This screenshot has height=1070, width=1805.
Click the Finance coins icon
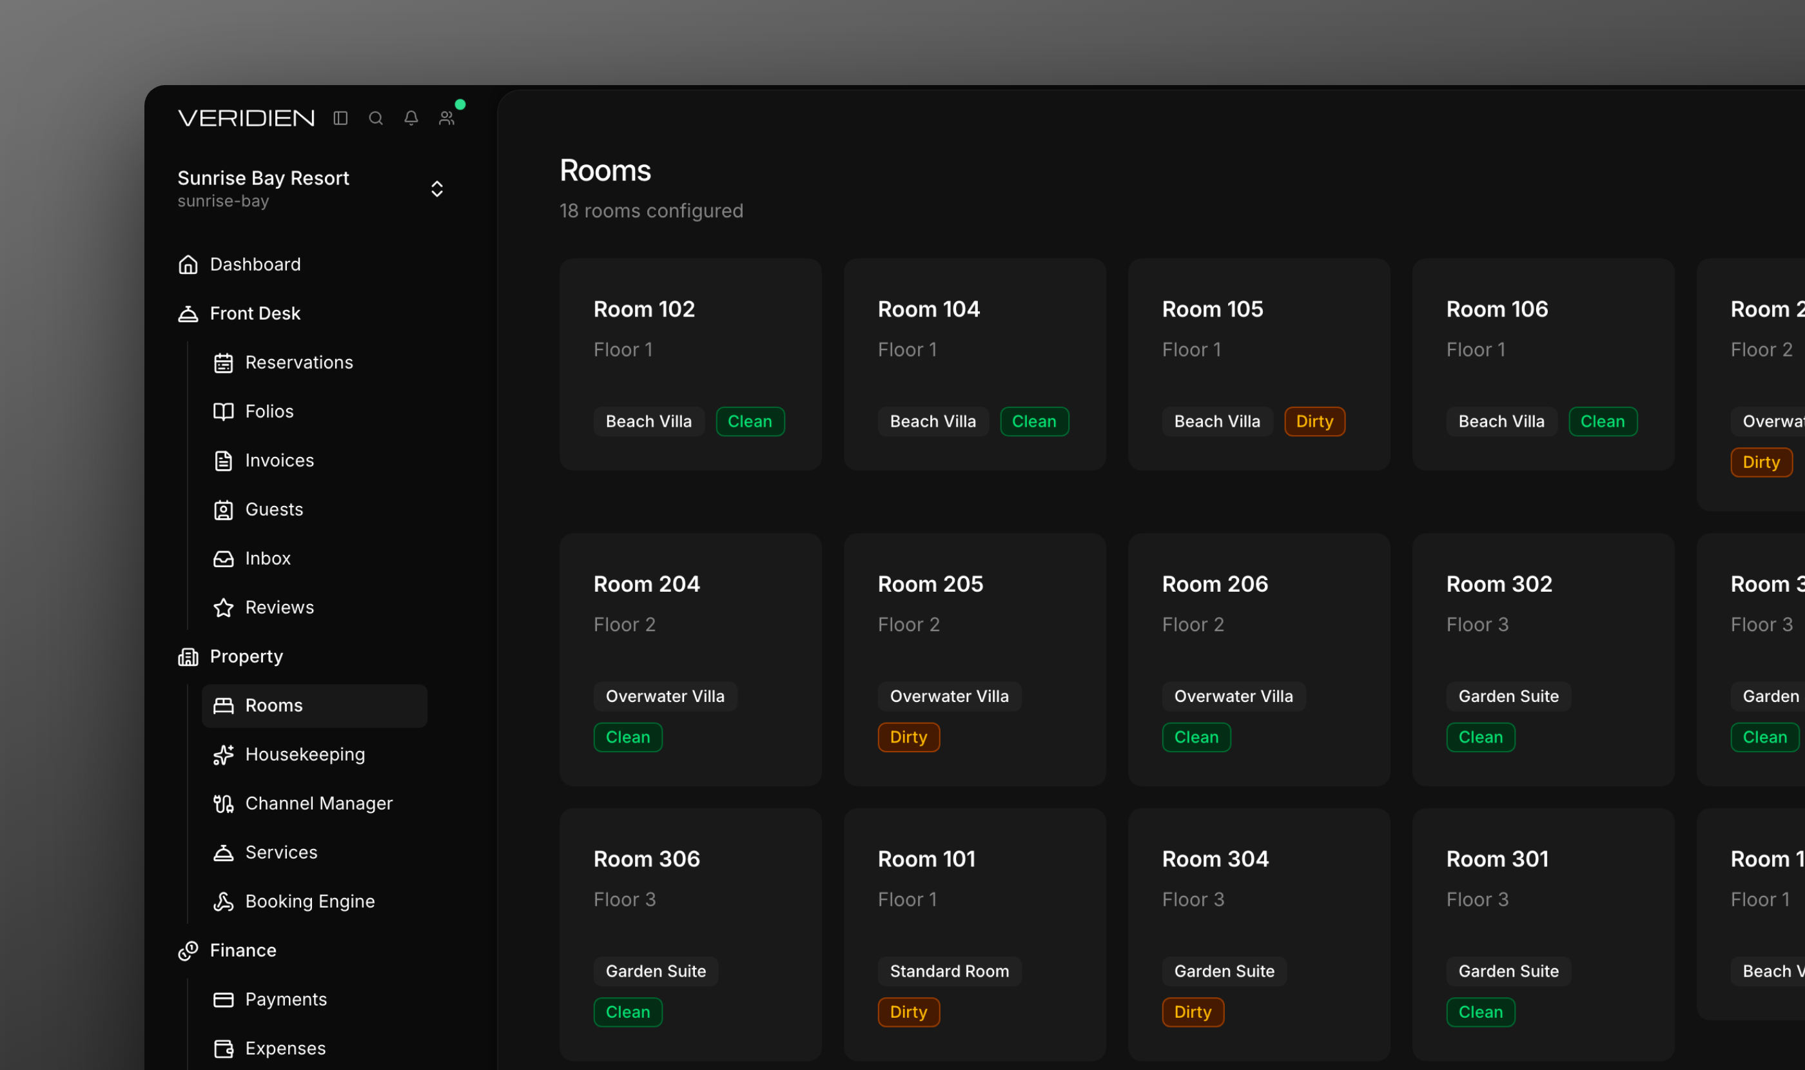coord(188,951)
